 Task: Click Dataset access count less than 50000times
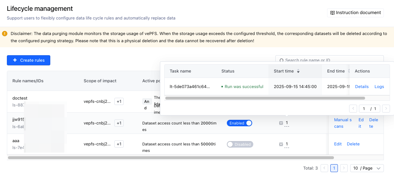(179, 148)
